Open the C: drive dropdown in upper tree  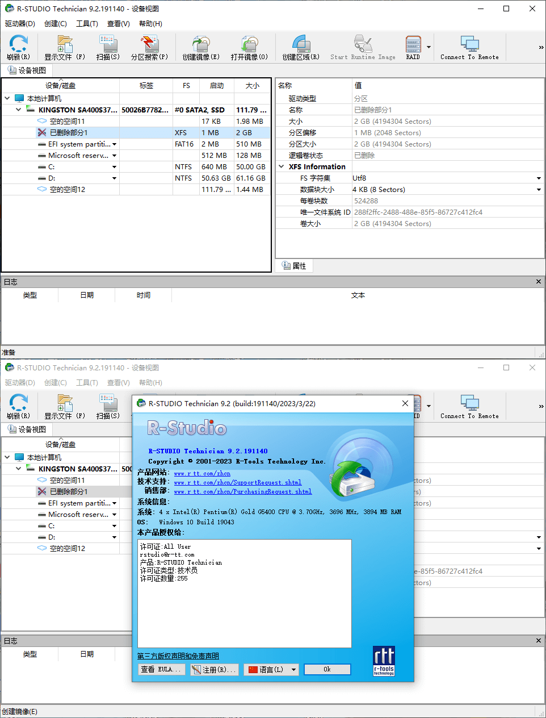[x=114, y=167]
